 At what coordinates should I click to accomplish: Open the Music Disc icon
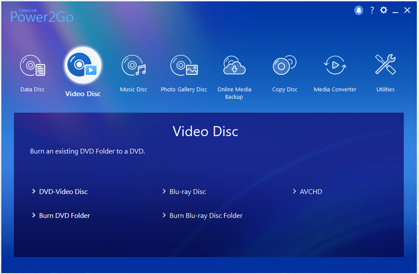click(133, 66)
